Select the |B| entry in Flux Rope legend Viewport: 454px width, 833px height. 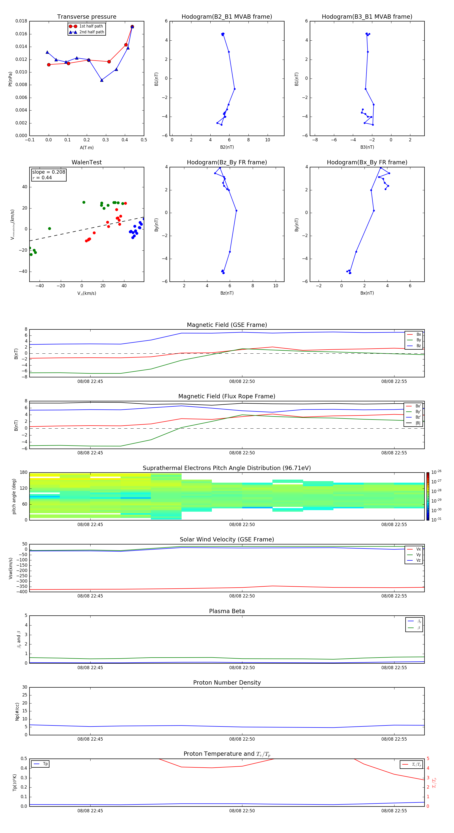point(414,423)
